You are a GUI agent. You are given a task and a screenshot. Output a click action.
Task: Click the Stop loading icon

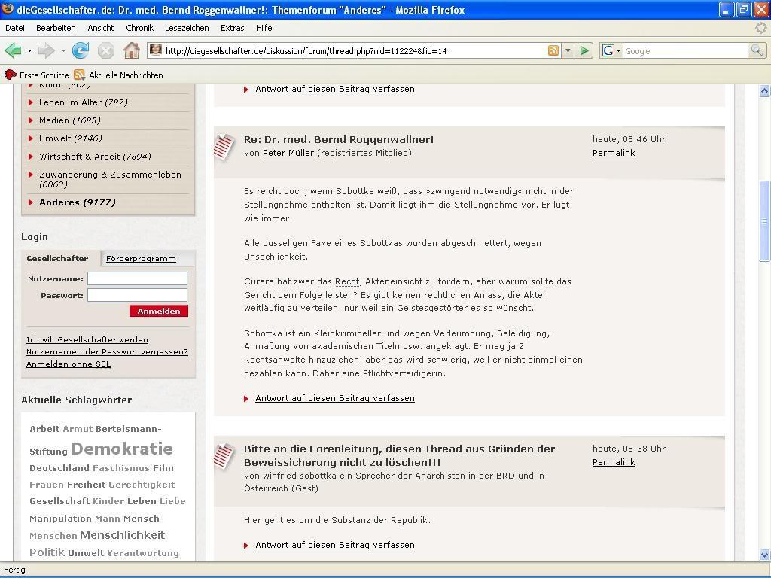106,51
